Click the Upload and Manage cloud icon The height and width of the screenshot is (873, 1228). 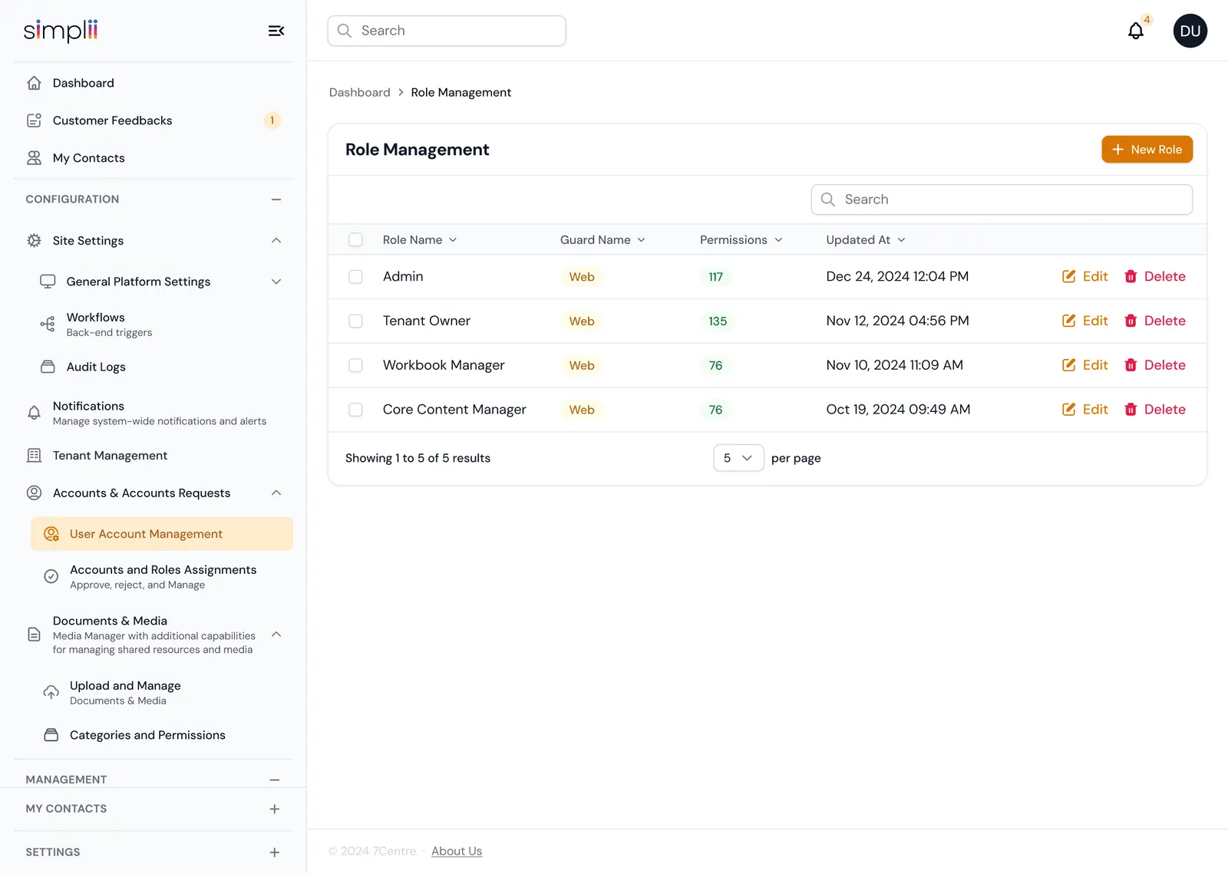[51, 692]
